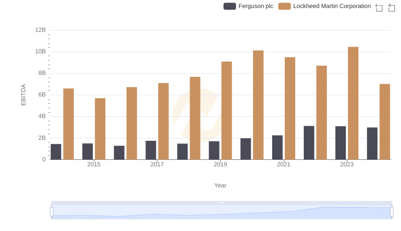Click the 6B y-axis label
The height and width of the screenshot is (231, 401).
point(42,95)
